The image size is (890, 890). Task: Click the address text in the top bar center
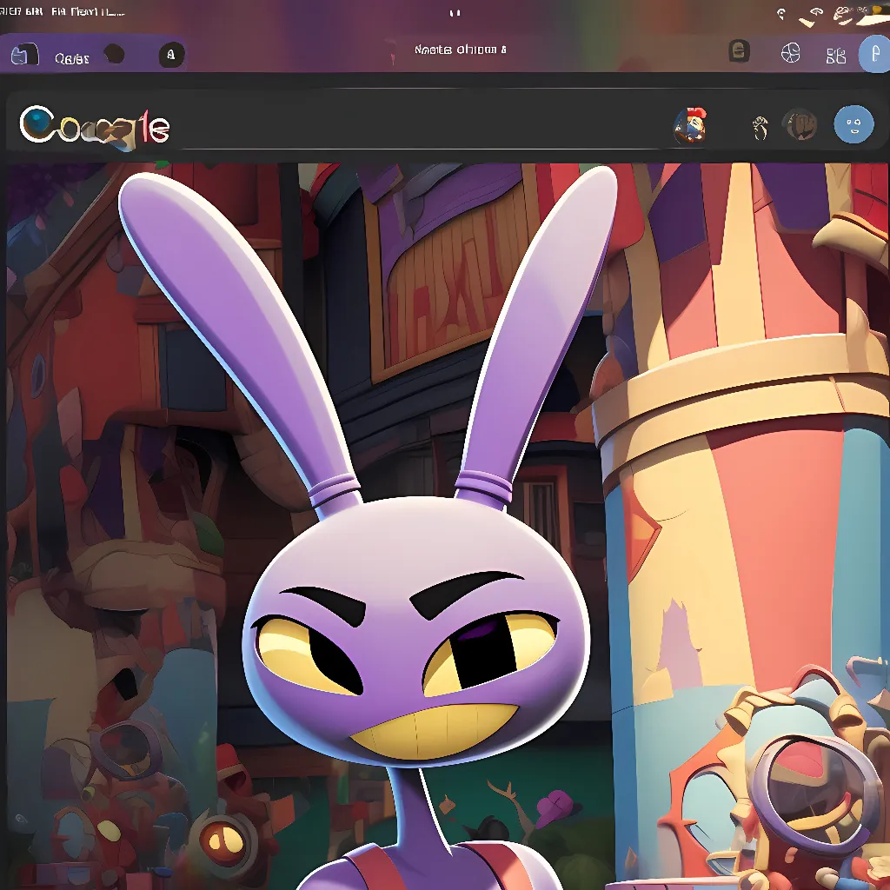point(460,50)
